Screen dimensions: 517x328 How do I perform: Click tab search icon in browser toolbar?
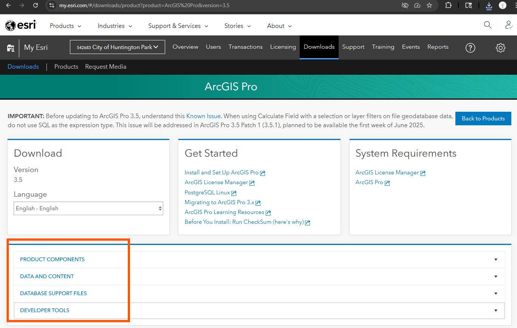[x=469, y=5]
